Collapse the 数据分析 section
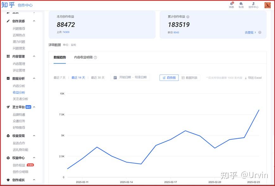 (34, 78)
